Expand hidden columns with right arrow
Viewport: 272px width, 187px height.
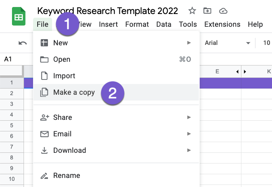[x=245, y=72]
